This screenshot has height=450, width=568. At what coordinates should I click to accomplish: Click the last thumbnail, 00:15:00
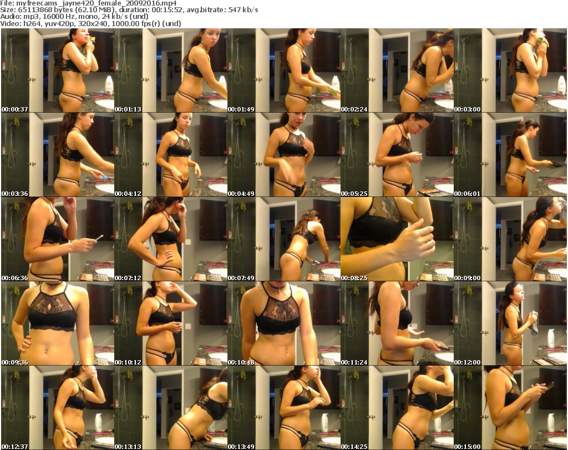(x=510, y=408)
